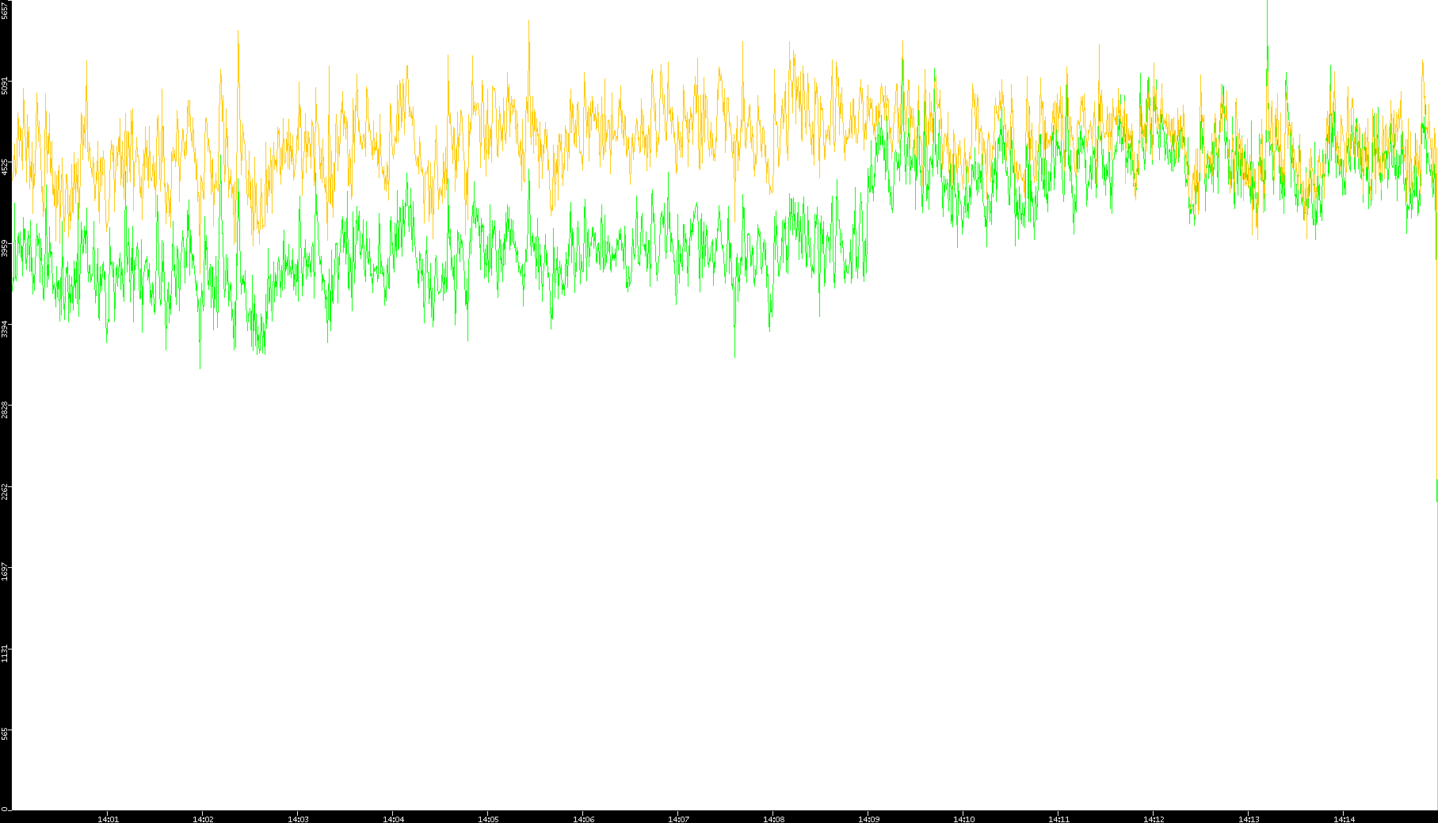Image resolution: width=1438 pixels, height=823 pixels.
Task: Select the 5091 vertical axis label
Action: tap(5, 86)
